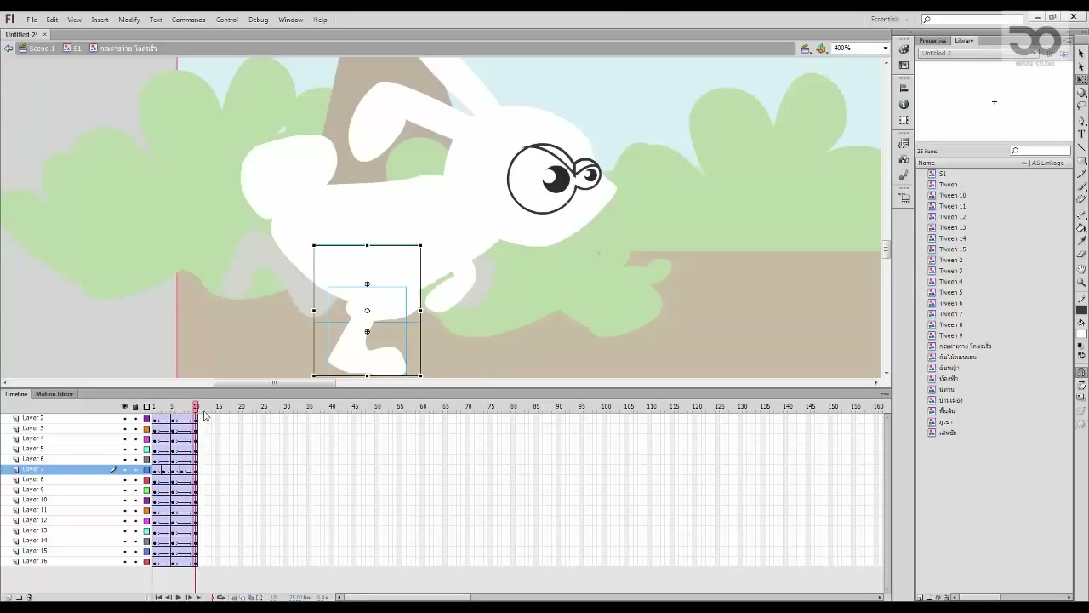The image size is (1089, 613).
Task: Open the stage zoom 400% dropdown
Action: (861, 49)
